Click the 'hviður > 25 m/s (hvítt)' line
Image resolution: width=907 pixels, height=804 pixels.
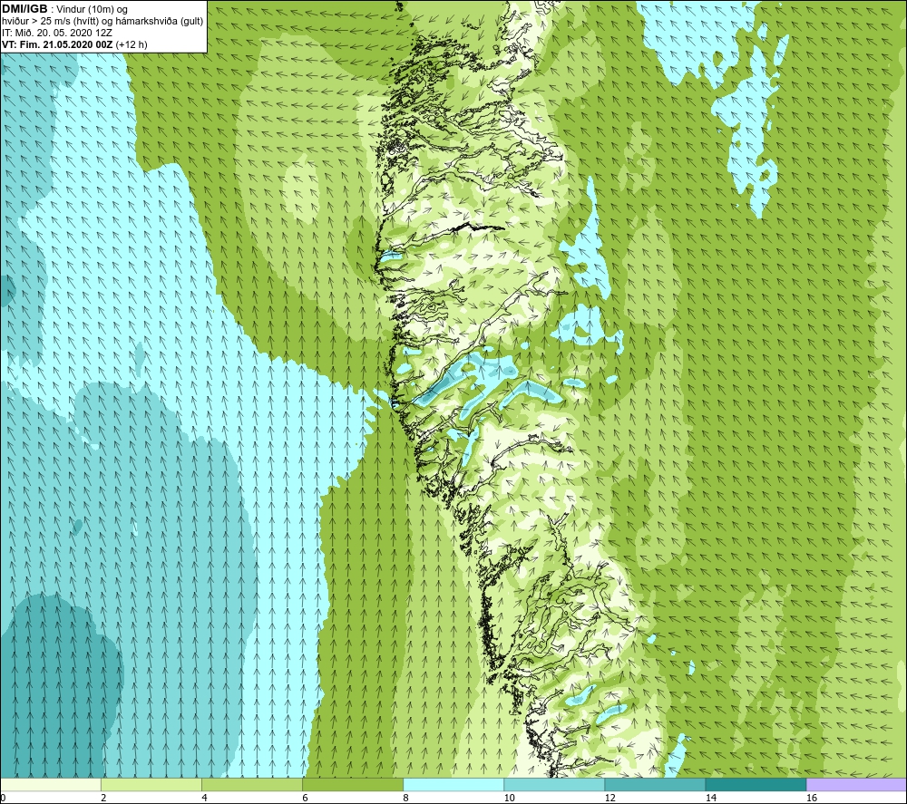[x=102, y=22]
